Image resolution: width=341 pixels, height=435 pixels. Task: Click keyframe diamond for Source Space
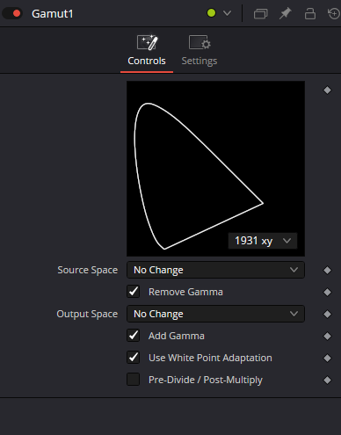[327, 270]
